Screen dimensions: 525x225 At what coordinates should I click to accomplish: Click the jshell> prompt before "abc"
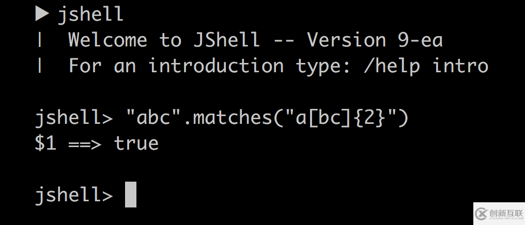click(x=74, y=119)
